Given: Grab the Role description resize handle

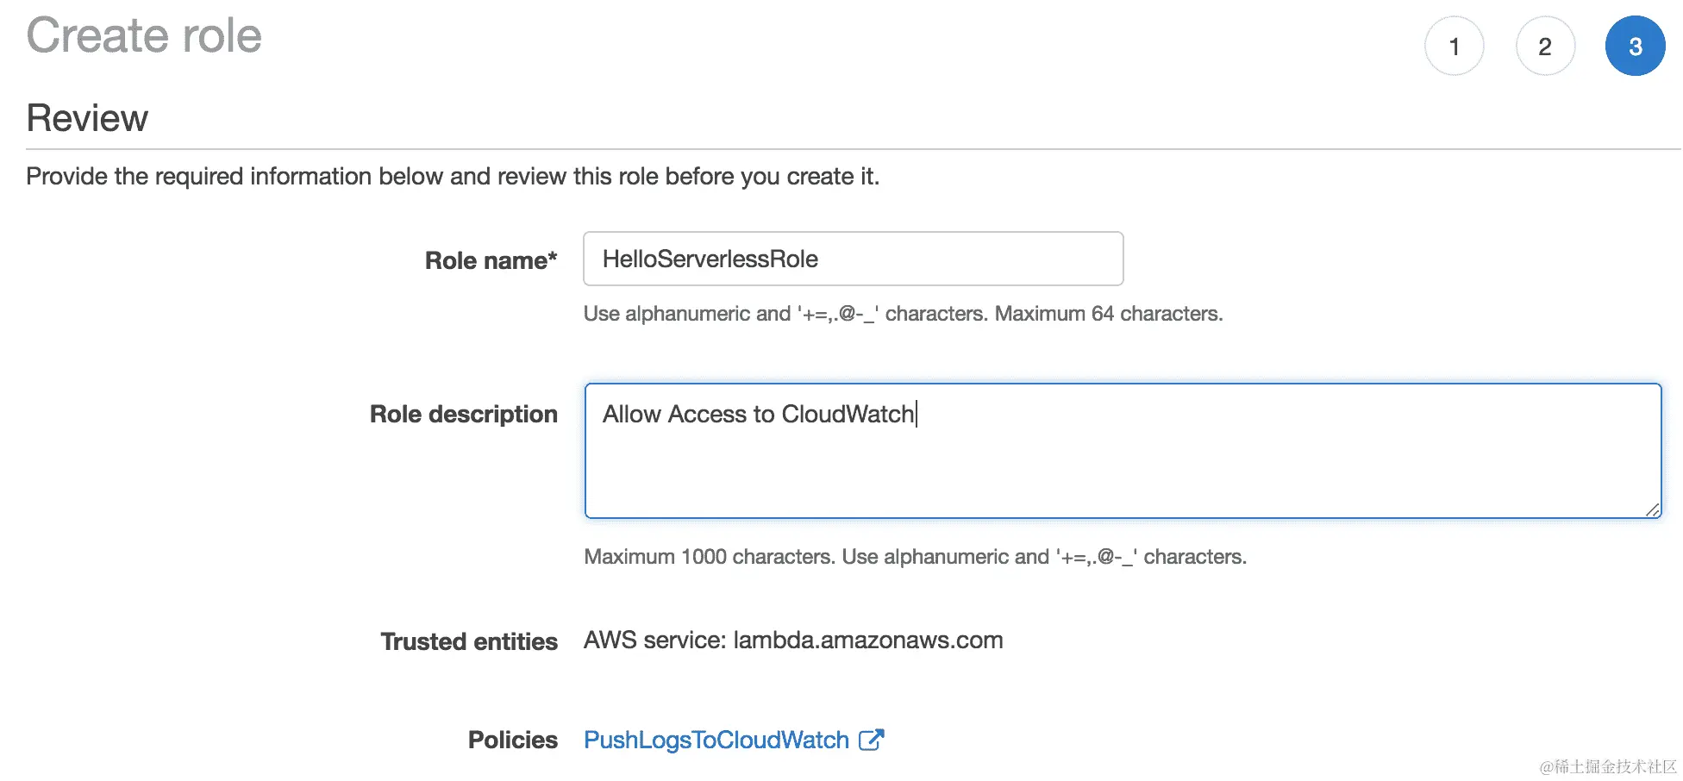Looking at the screenshot, I should (x=1652, y=509).
